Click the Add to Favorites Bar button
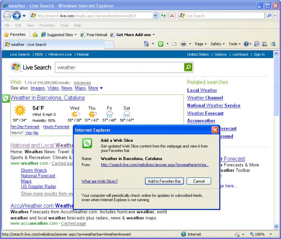The height and width of the screenshot is (239, 281). click(164, 181)
